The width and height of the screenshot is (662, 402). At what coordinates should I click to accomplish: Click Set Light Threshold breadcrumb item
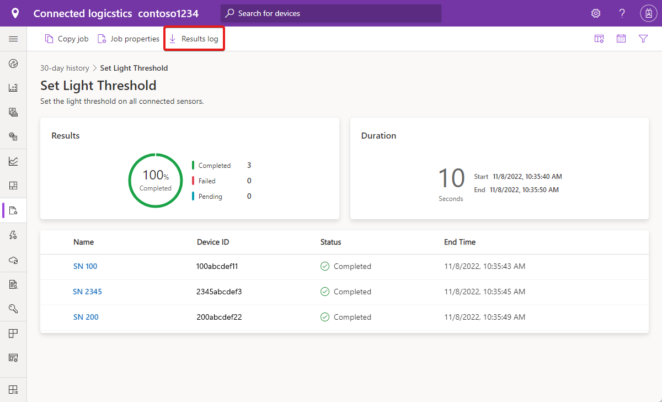coord(134,68)
